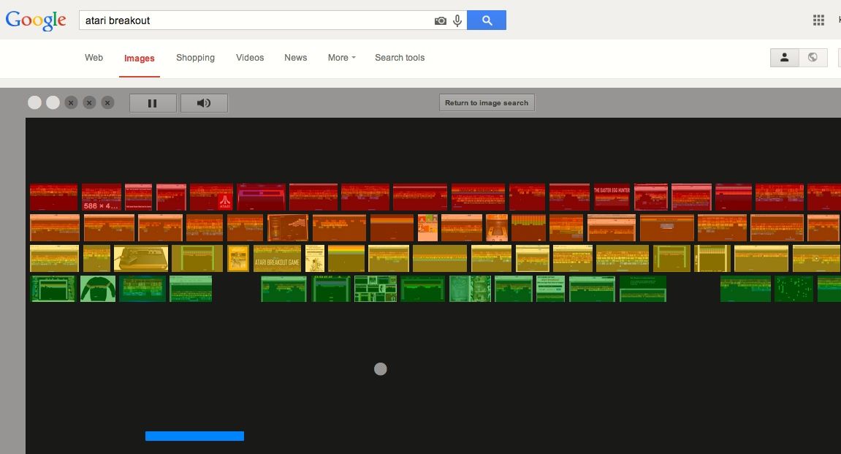Search by image using camera icon

441,21
